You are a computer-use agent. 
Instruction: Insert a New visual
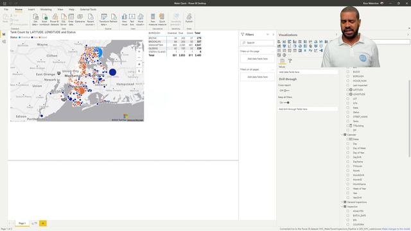(125, 20)
